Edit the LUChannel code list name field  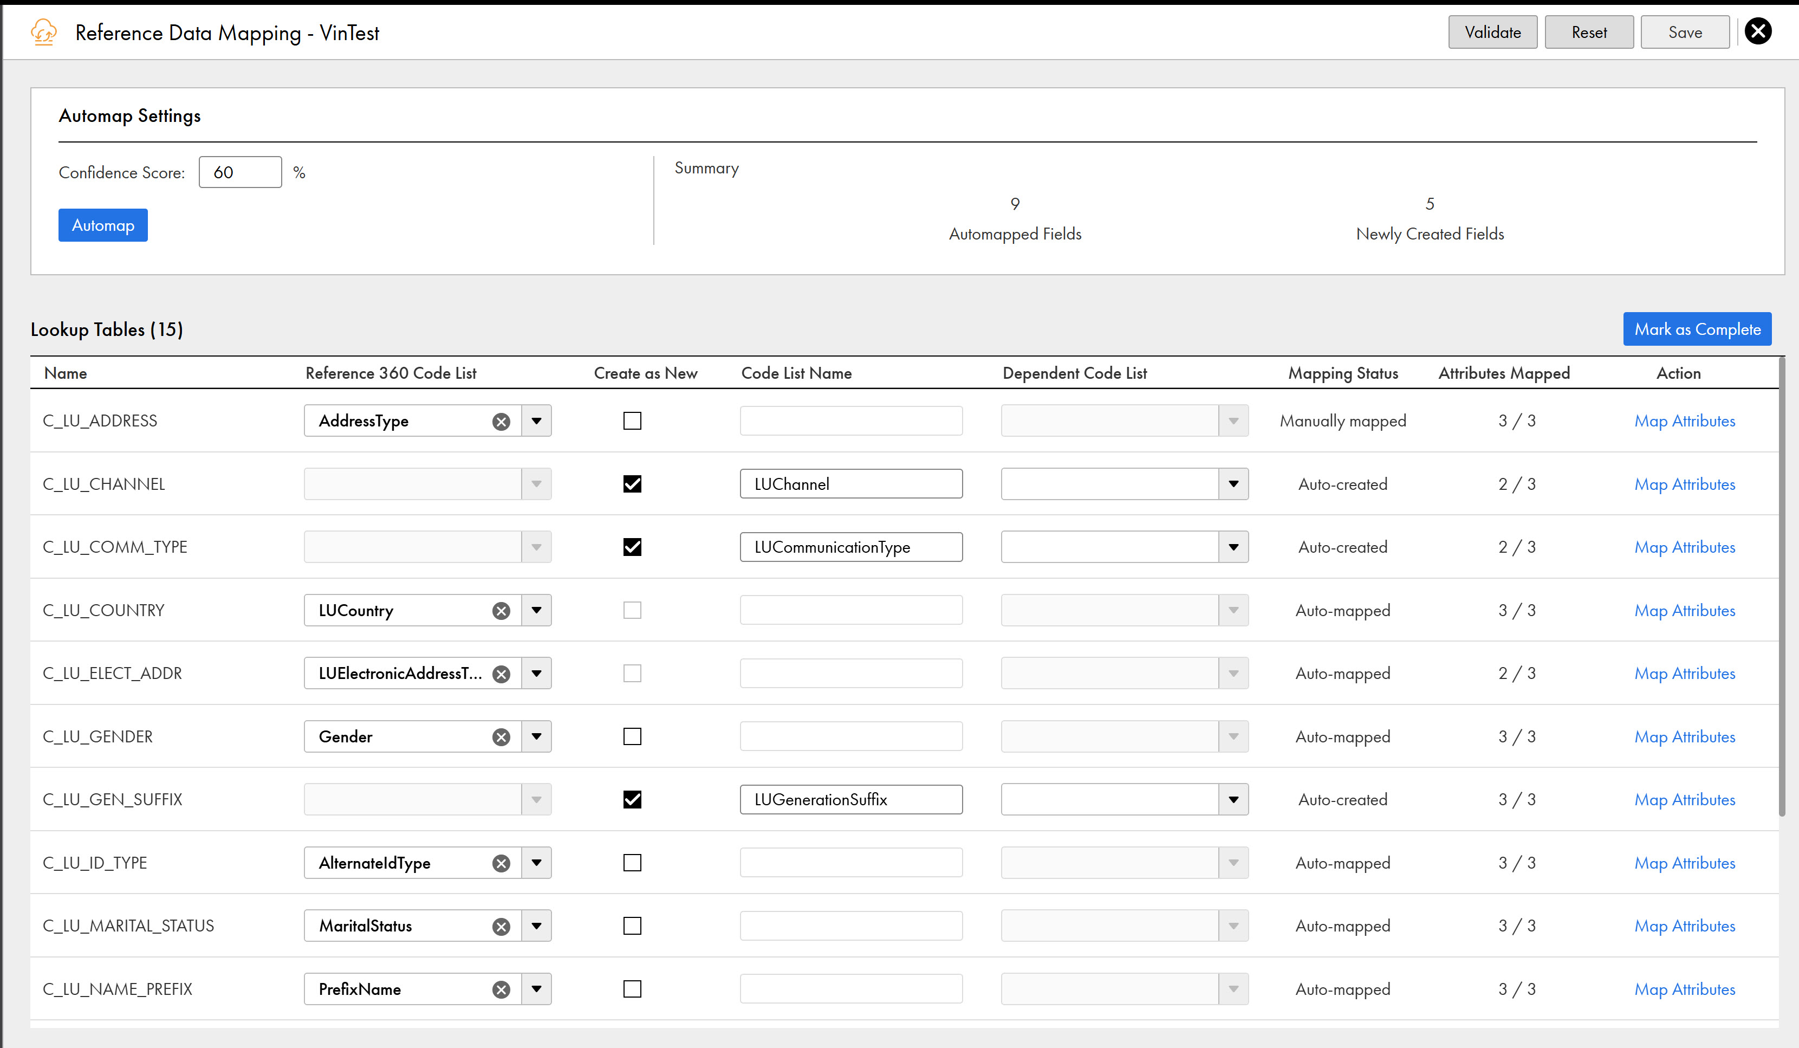coord(851,484)
